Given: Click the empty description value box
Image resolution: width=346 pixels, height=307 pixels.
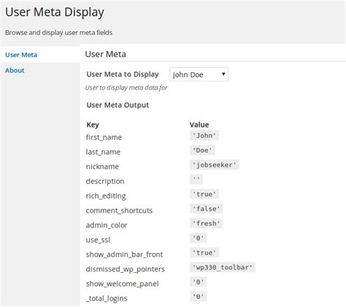Looking at the screenshot, I should click(196, 179).
